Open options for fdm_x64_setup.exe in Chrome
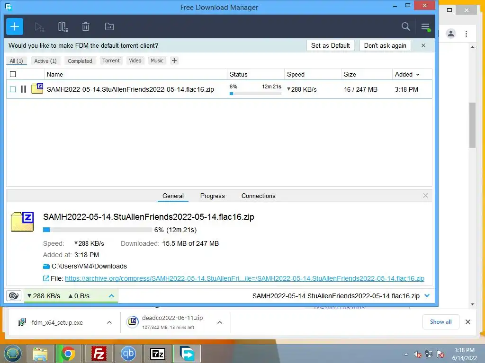 109,322
